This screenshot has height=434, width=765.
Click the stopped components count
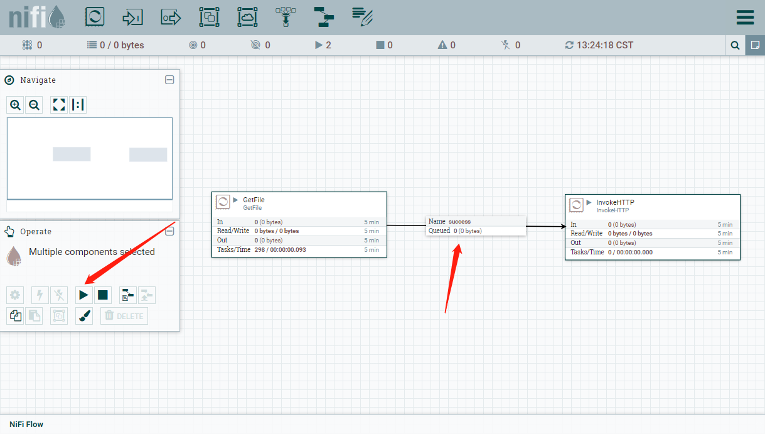coord(384,45)
